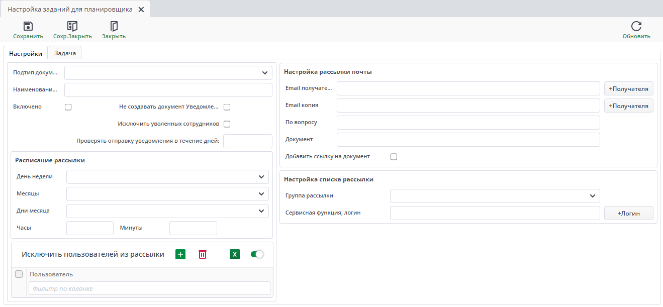Click +Получателя button next to Email копия
Screen dimensions: 663x307
point(628,106)
